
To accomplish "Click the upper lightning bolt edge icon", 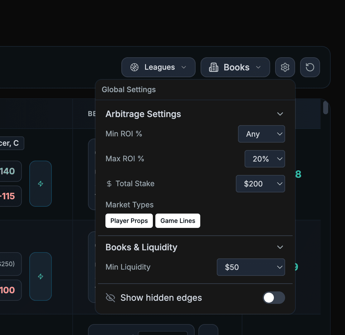I will (x=41, y=184).
